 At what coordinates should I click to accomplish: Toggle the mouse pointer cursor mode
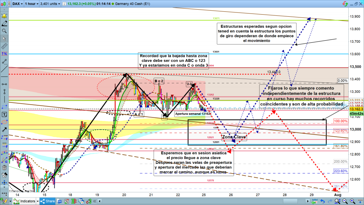(x=5, y=38)
